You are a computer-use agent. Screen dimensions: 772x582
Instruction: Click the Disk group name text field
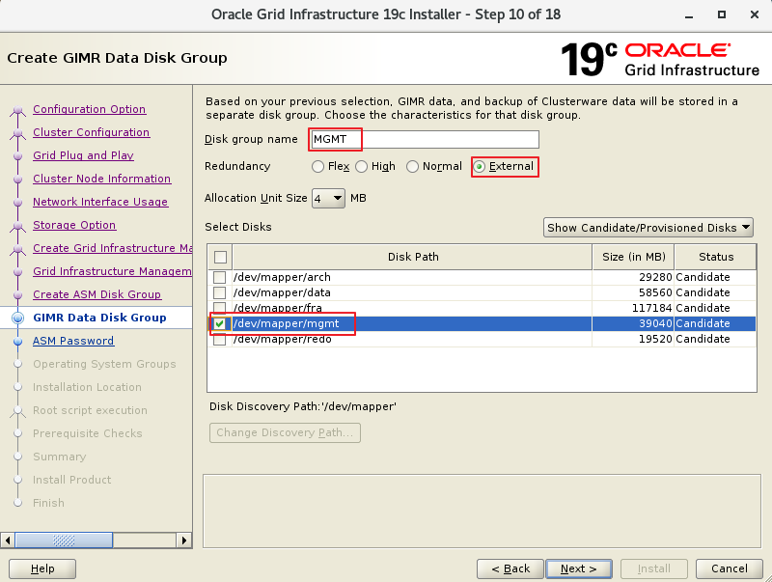(x=425, y=140)
